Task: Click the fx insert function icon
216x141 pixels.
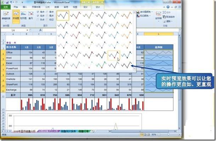Action: click(x=40, y=30)
